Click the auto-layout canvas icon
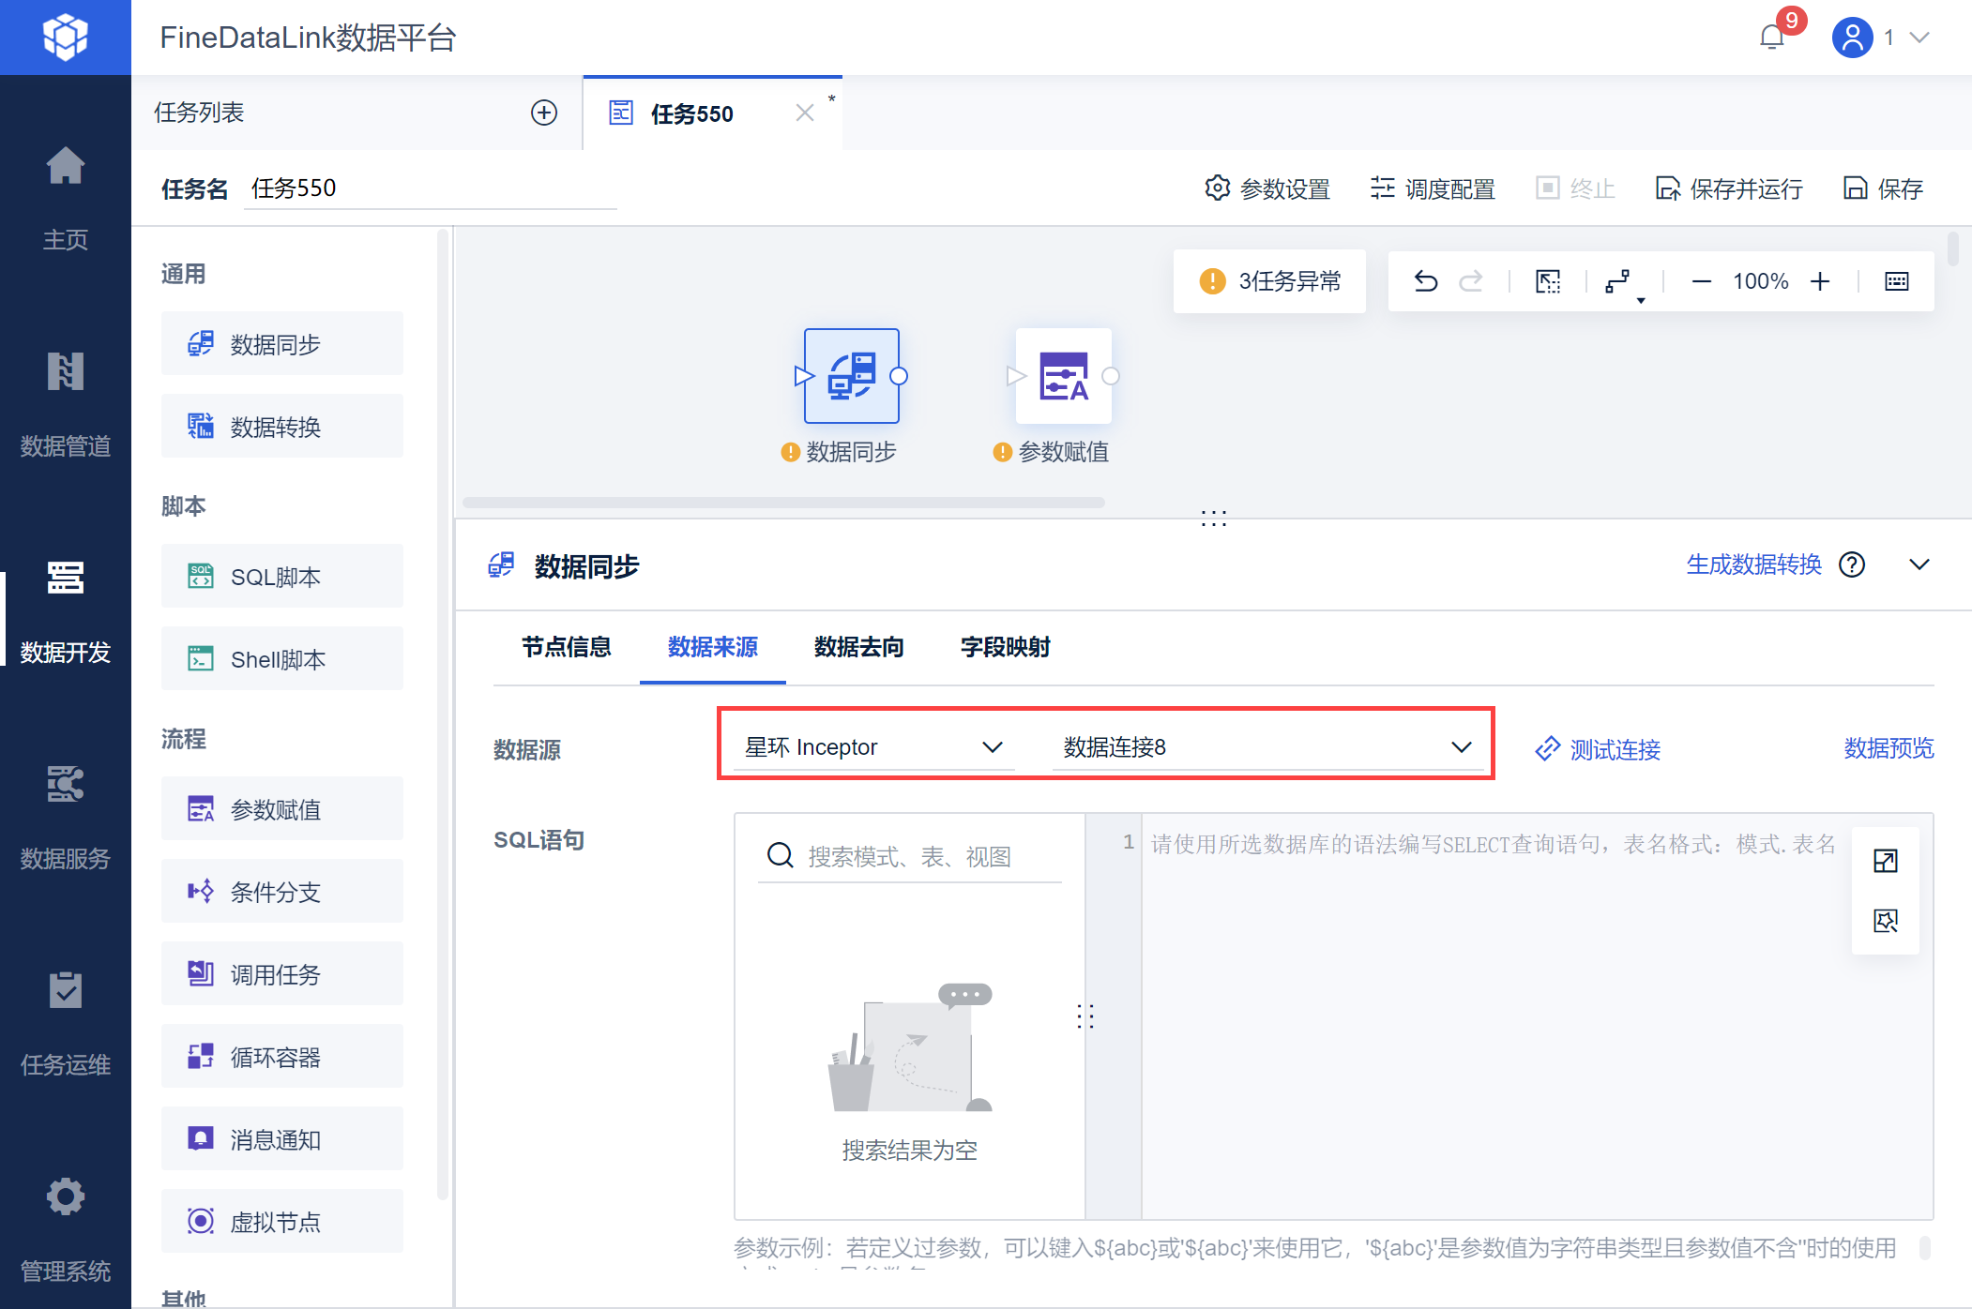Viewport: 1972px width, 1309px height. tap(1548, 281)
